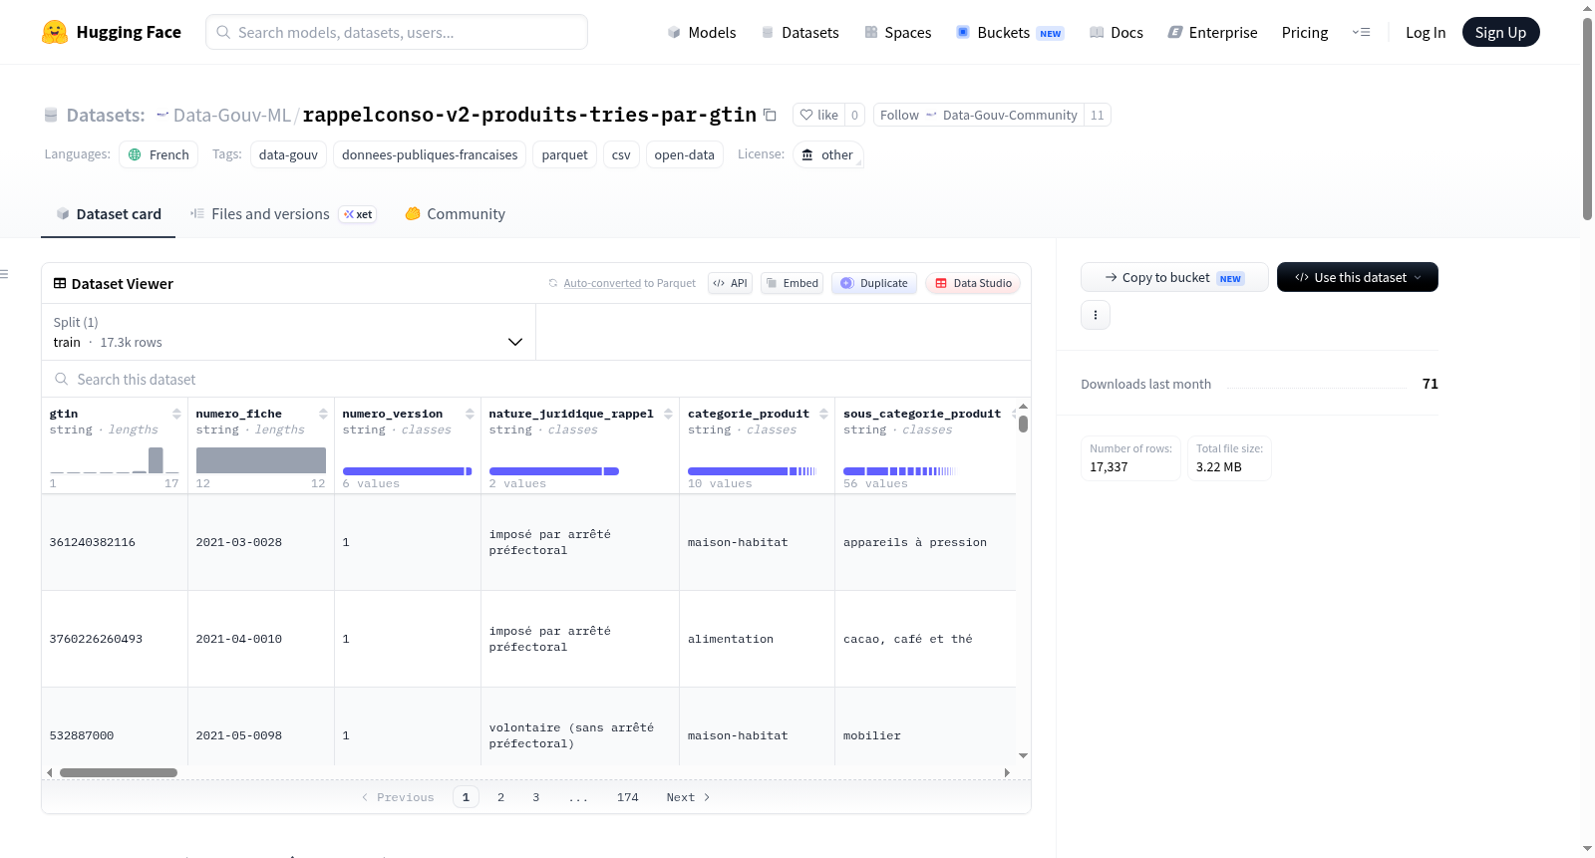Viewport: 1595px width, 858px height.
Task: Click the Embed button
Action: pos(792,283)
